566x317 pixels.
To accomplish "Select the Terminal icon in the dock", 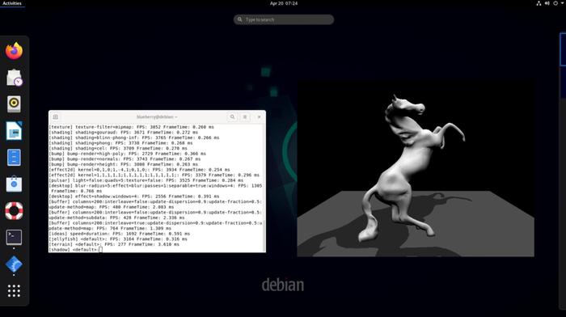I will (x=14, y=237).
